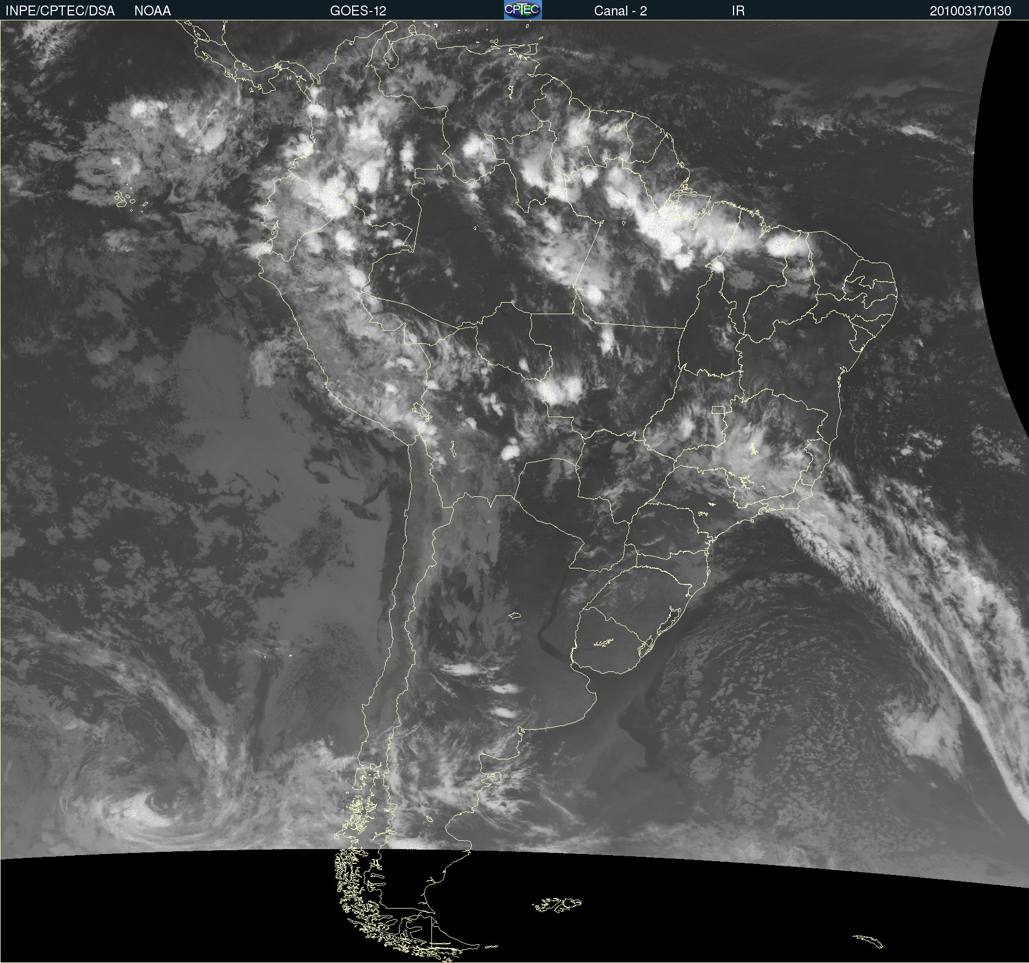Click the NOAA label in header
This screenshot has height=963, width=1029.
tap(152, 11)
